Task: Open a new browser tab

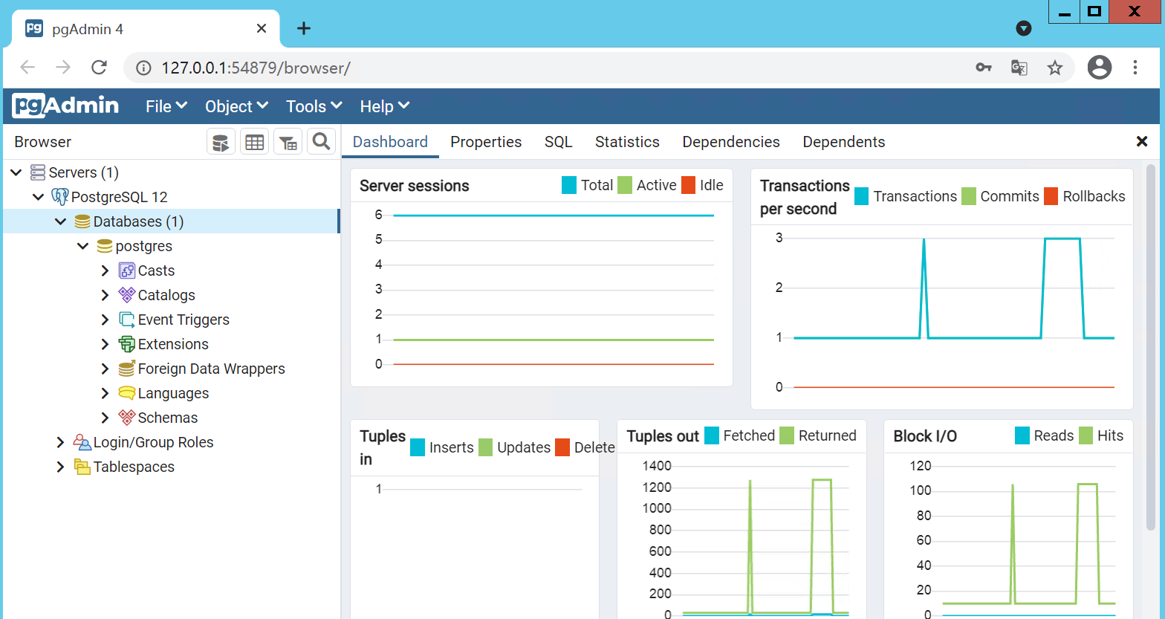Action: click(303, 28)
